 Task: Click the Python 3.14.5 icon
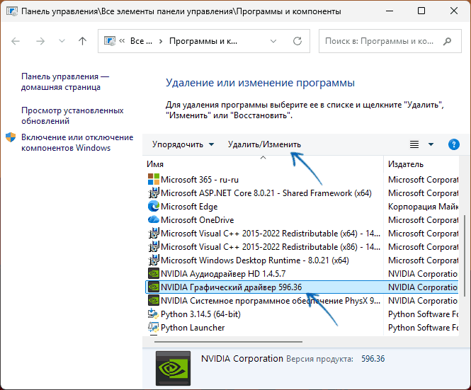click(x=154, y=314)
